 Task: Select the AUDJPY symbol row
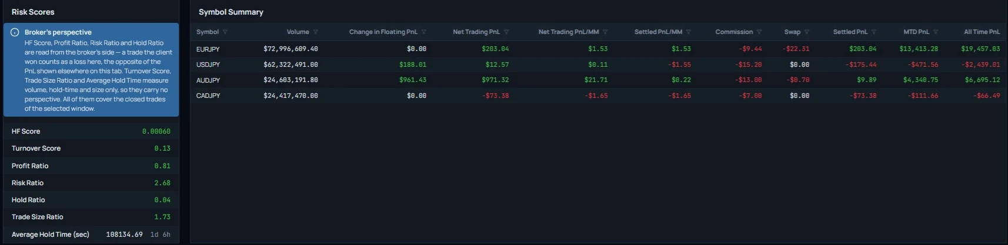point(598,80)
